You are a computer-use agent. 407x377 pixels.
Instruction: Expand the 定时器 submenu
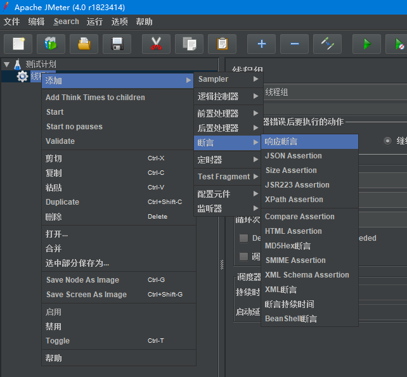[228, 160]
